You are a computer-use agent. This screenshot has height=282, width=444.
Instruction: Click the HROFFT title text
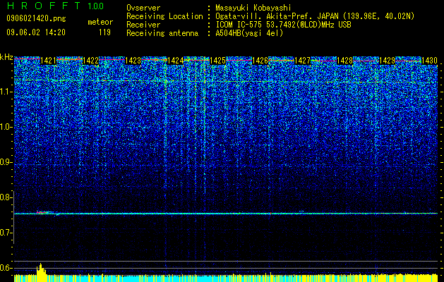tap(44, 6)
